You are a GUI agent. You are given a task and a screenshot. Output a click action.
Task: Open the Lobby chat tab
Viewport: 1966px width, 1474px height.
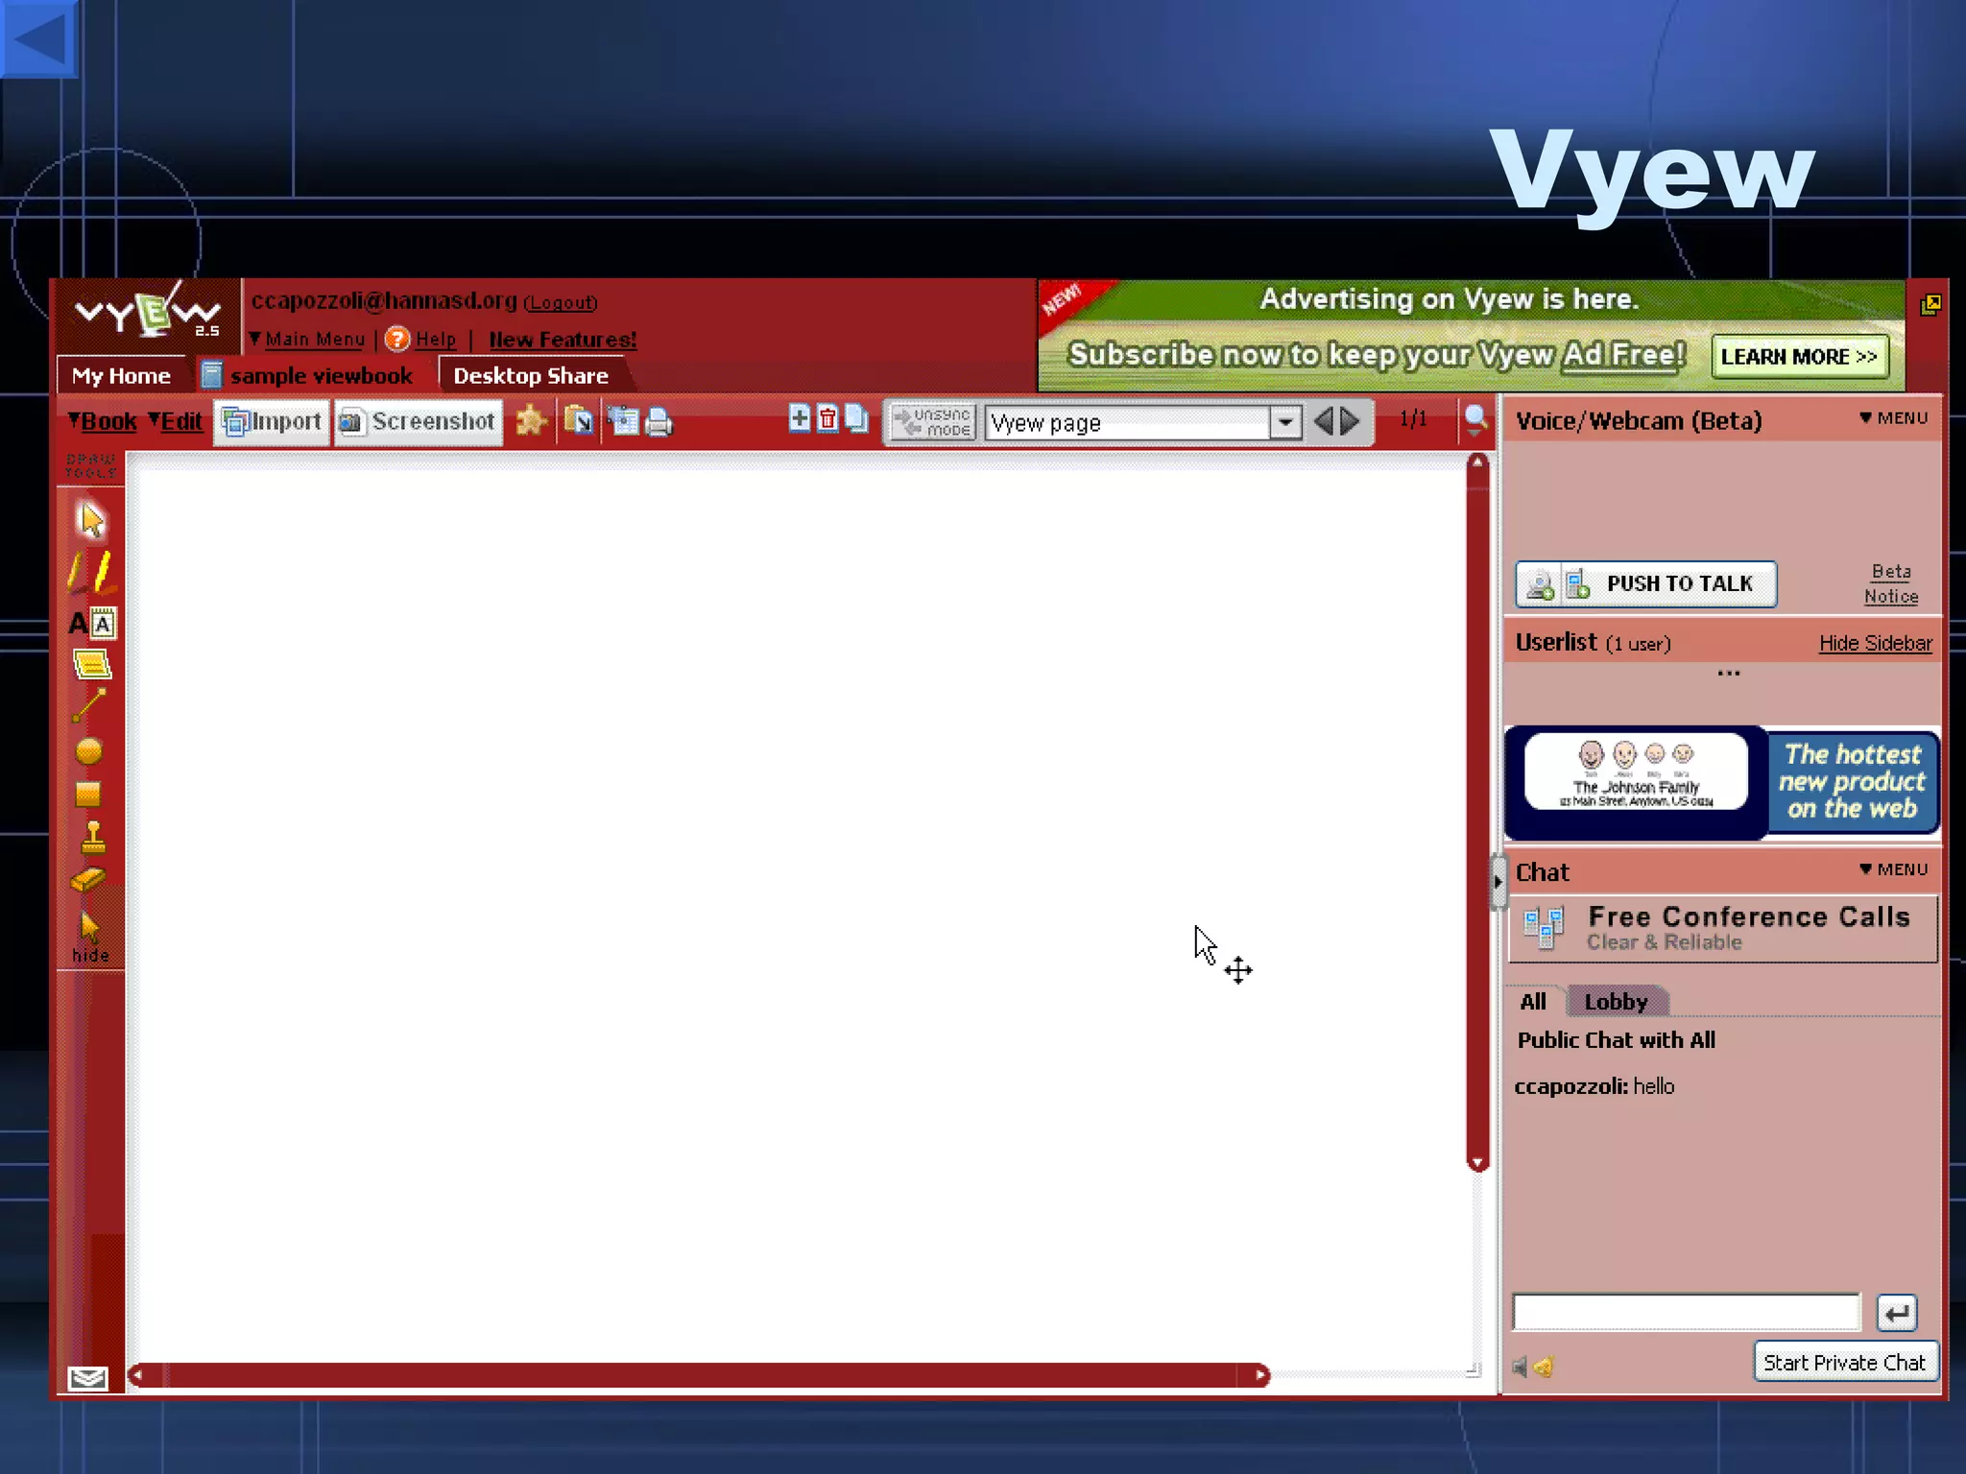click(x=1616, y=1002)
